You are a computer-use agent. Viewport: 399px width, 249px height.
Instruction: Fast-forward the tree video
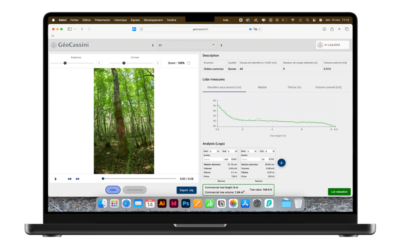tap(78, 179)
